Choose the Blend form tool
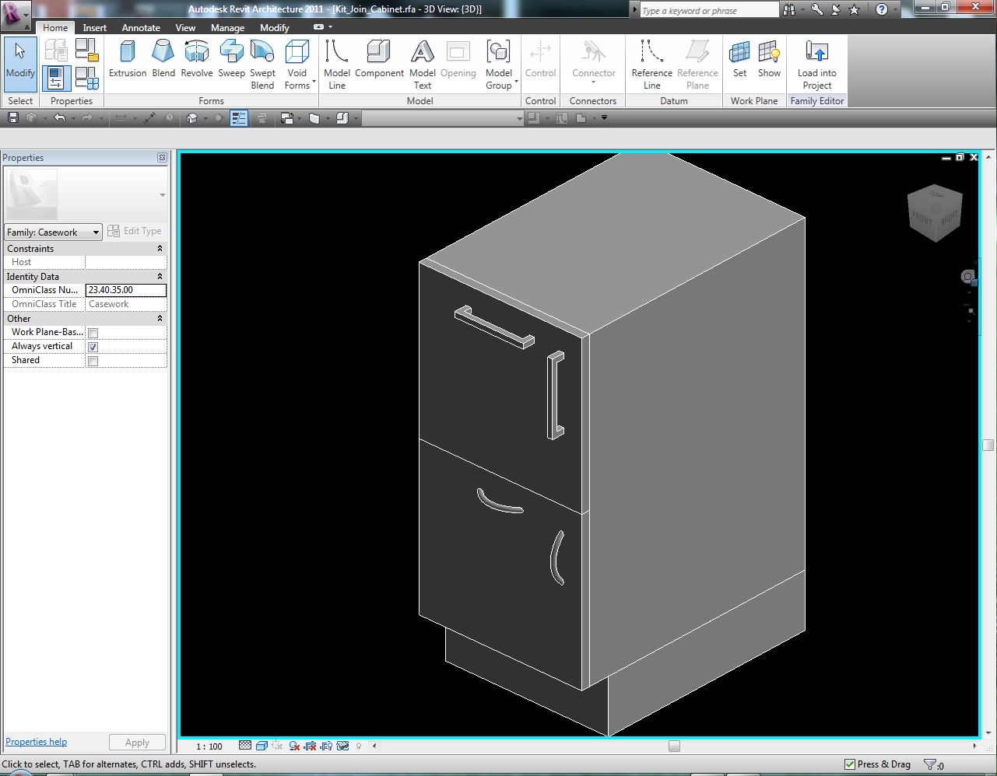997x776 pixels. 163,60
